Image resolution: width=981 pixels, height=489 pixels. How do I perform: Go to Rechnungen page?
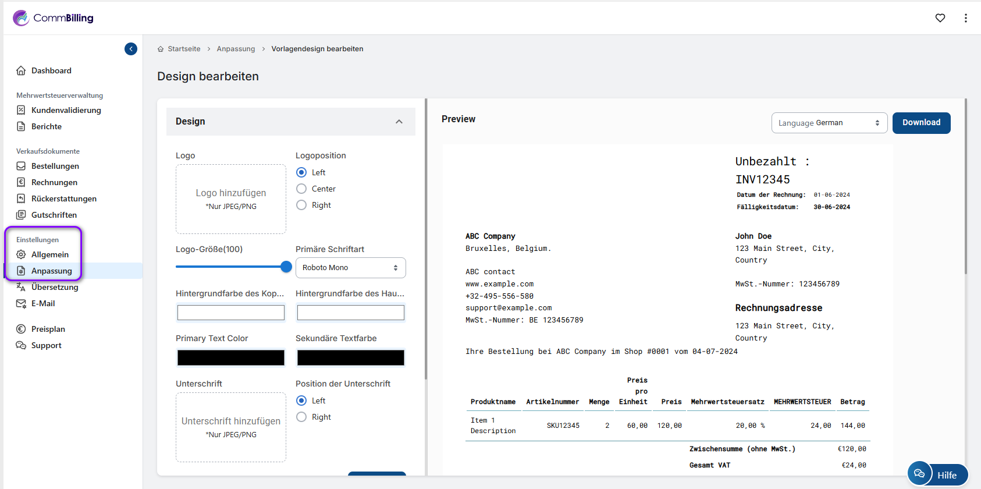click(x=54, y=182)
